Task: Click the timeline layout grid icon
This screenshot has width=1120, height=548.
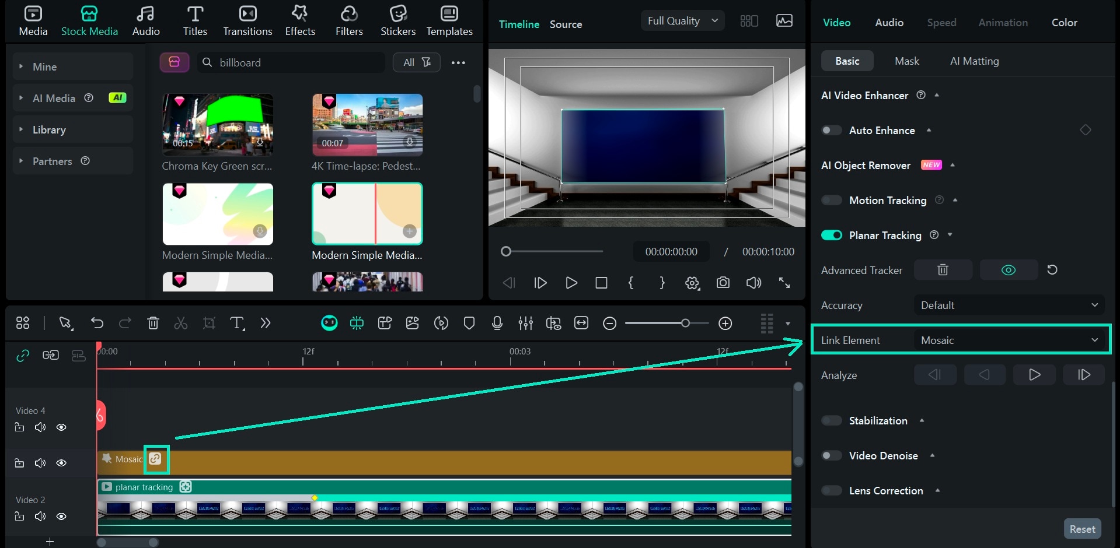Action: point(23,323)
